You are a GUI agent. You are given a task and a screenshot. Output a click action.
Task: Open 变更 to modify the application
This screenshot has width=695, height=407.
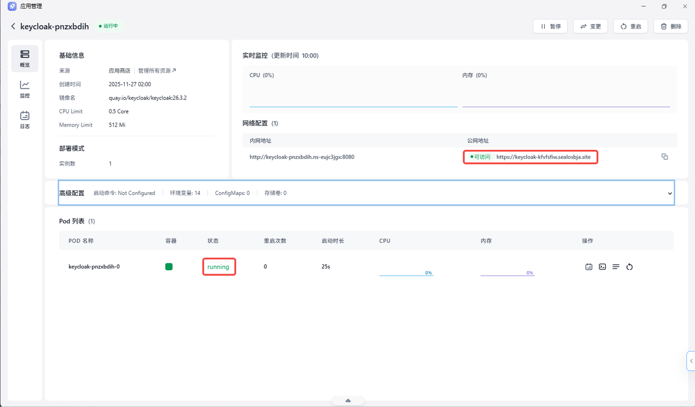(590, 26)
